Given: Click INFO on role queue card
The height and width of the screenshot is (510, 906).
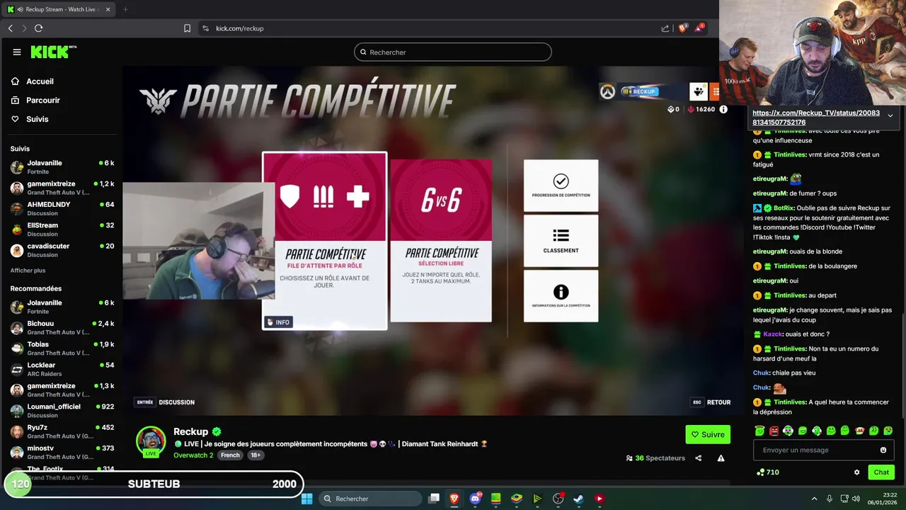Looking at the screenshot, I should tap(277, 322).
